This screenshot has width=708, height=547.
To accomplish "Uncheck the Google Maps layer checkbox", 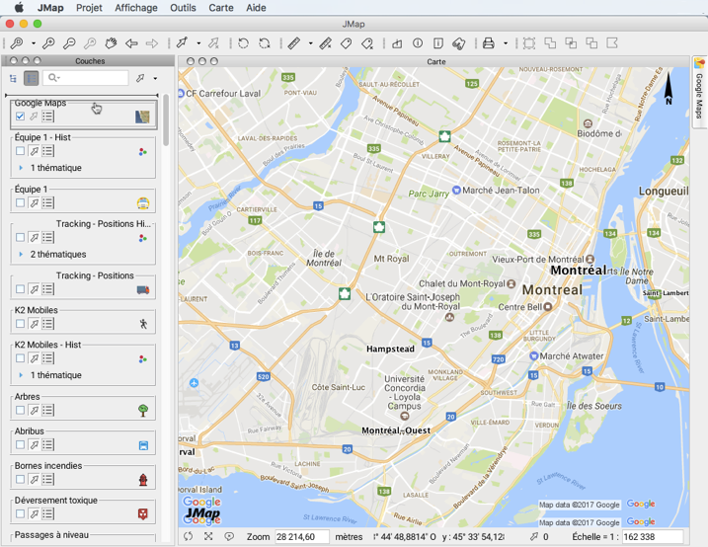I will (20, 117).
